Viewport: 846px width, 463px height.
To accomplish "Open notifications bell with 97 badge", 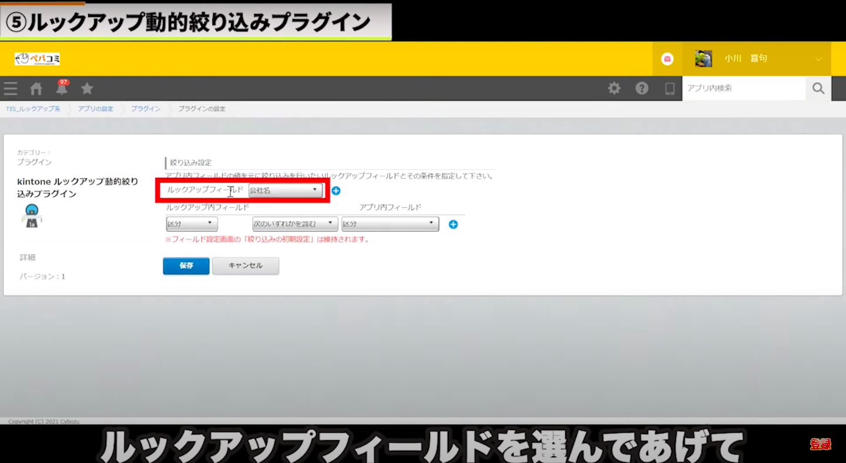I will tap(62, 89).
